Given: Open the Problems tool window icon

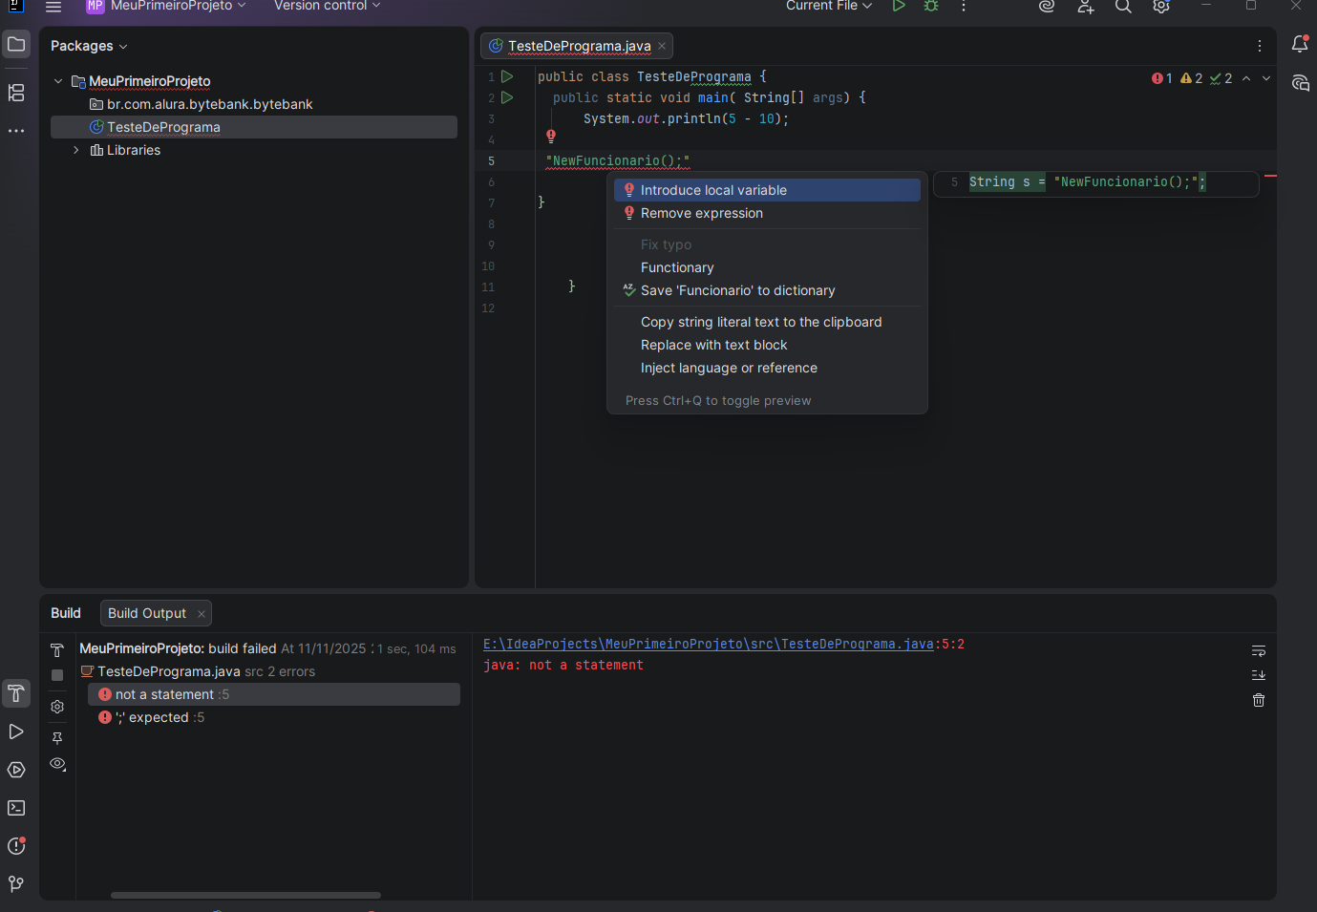Looking at the screenshot, I should coord(16,846).
